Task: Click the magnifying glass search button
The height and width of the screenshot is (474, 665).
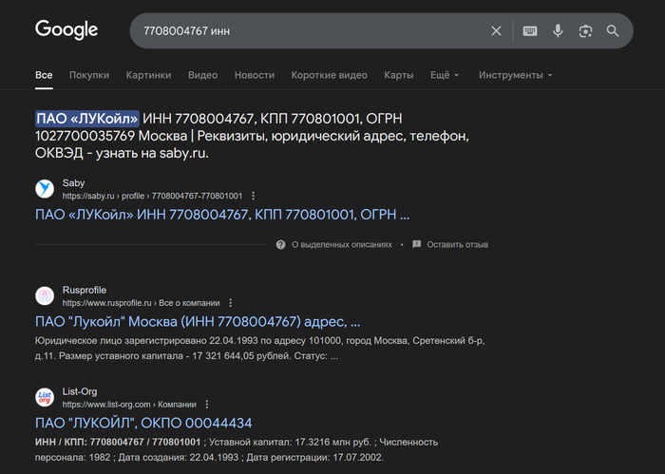Action: pos(613,31)
